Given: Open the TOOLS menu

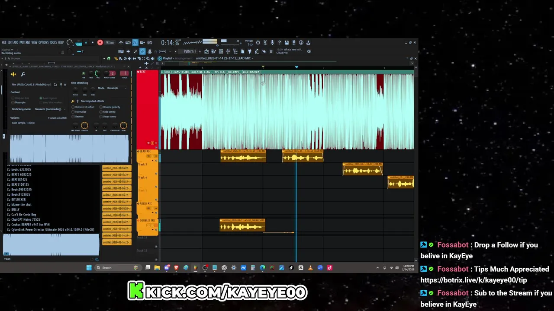Looking at the screenshot, I should [x=53, y=42].
